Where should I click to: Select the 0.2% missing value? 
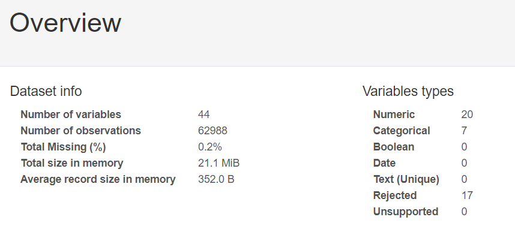click(x=210, y=147)
